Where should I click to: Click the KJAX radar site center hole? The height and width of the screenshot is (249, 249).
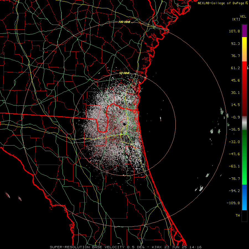124,124
